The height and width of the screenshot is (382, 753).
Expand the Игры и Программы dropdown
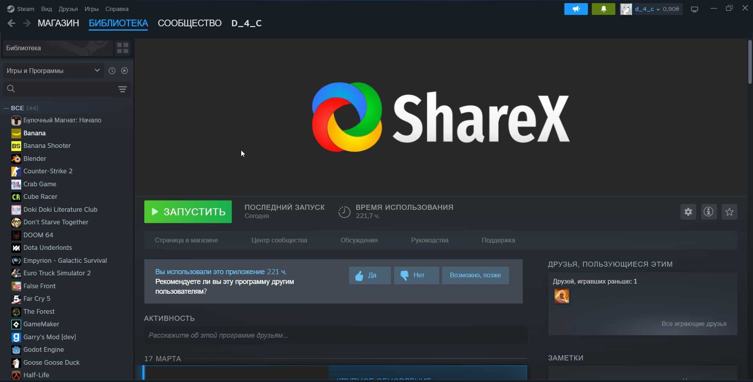coord(53,71)
